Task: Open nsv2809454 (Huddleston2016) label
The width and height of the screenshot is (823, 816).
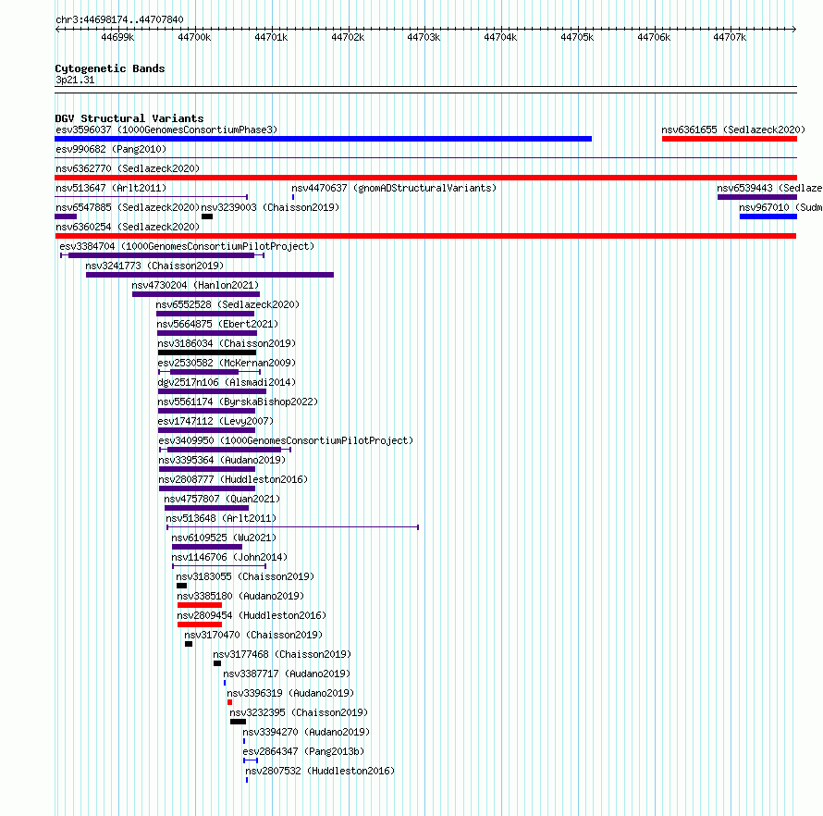Action: coord(252,615)
